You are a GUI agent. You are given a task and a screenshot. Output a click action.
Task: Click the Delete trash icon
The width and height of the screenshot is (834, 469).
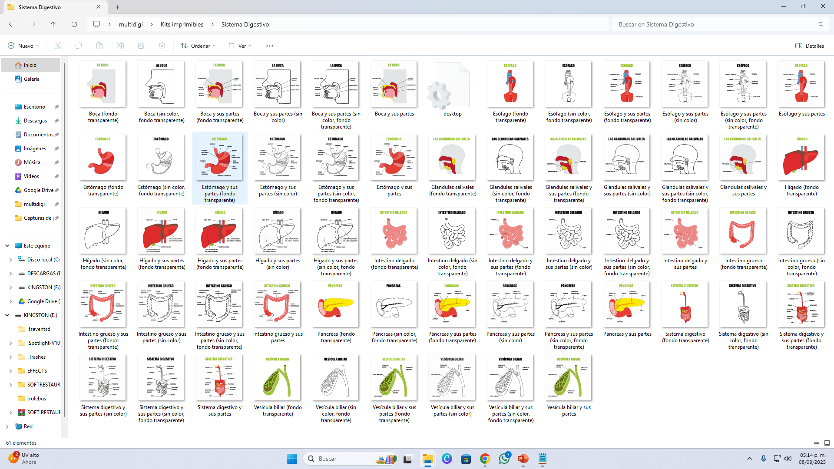pyautogui.click(x=162, y=46)
